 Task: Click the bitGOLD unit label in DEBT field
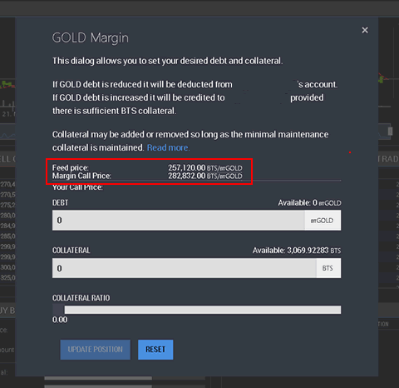tap(323, 221)
